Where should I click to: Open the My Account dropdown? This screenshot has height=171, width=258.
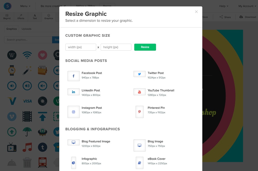coord(247,6)
